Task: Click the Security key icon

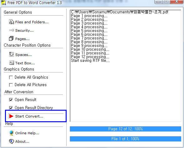Action: click(x=12, y=30)
